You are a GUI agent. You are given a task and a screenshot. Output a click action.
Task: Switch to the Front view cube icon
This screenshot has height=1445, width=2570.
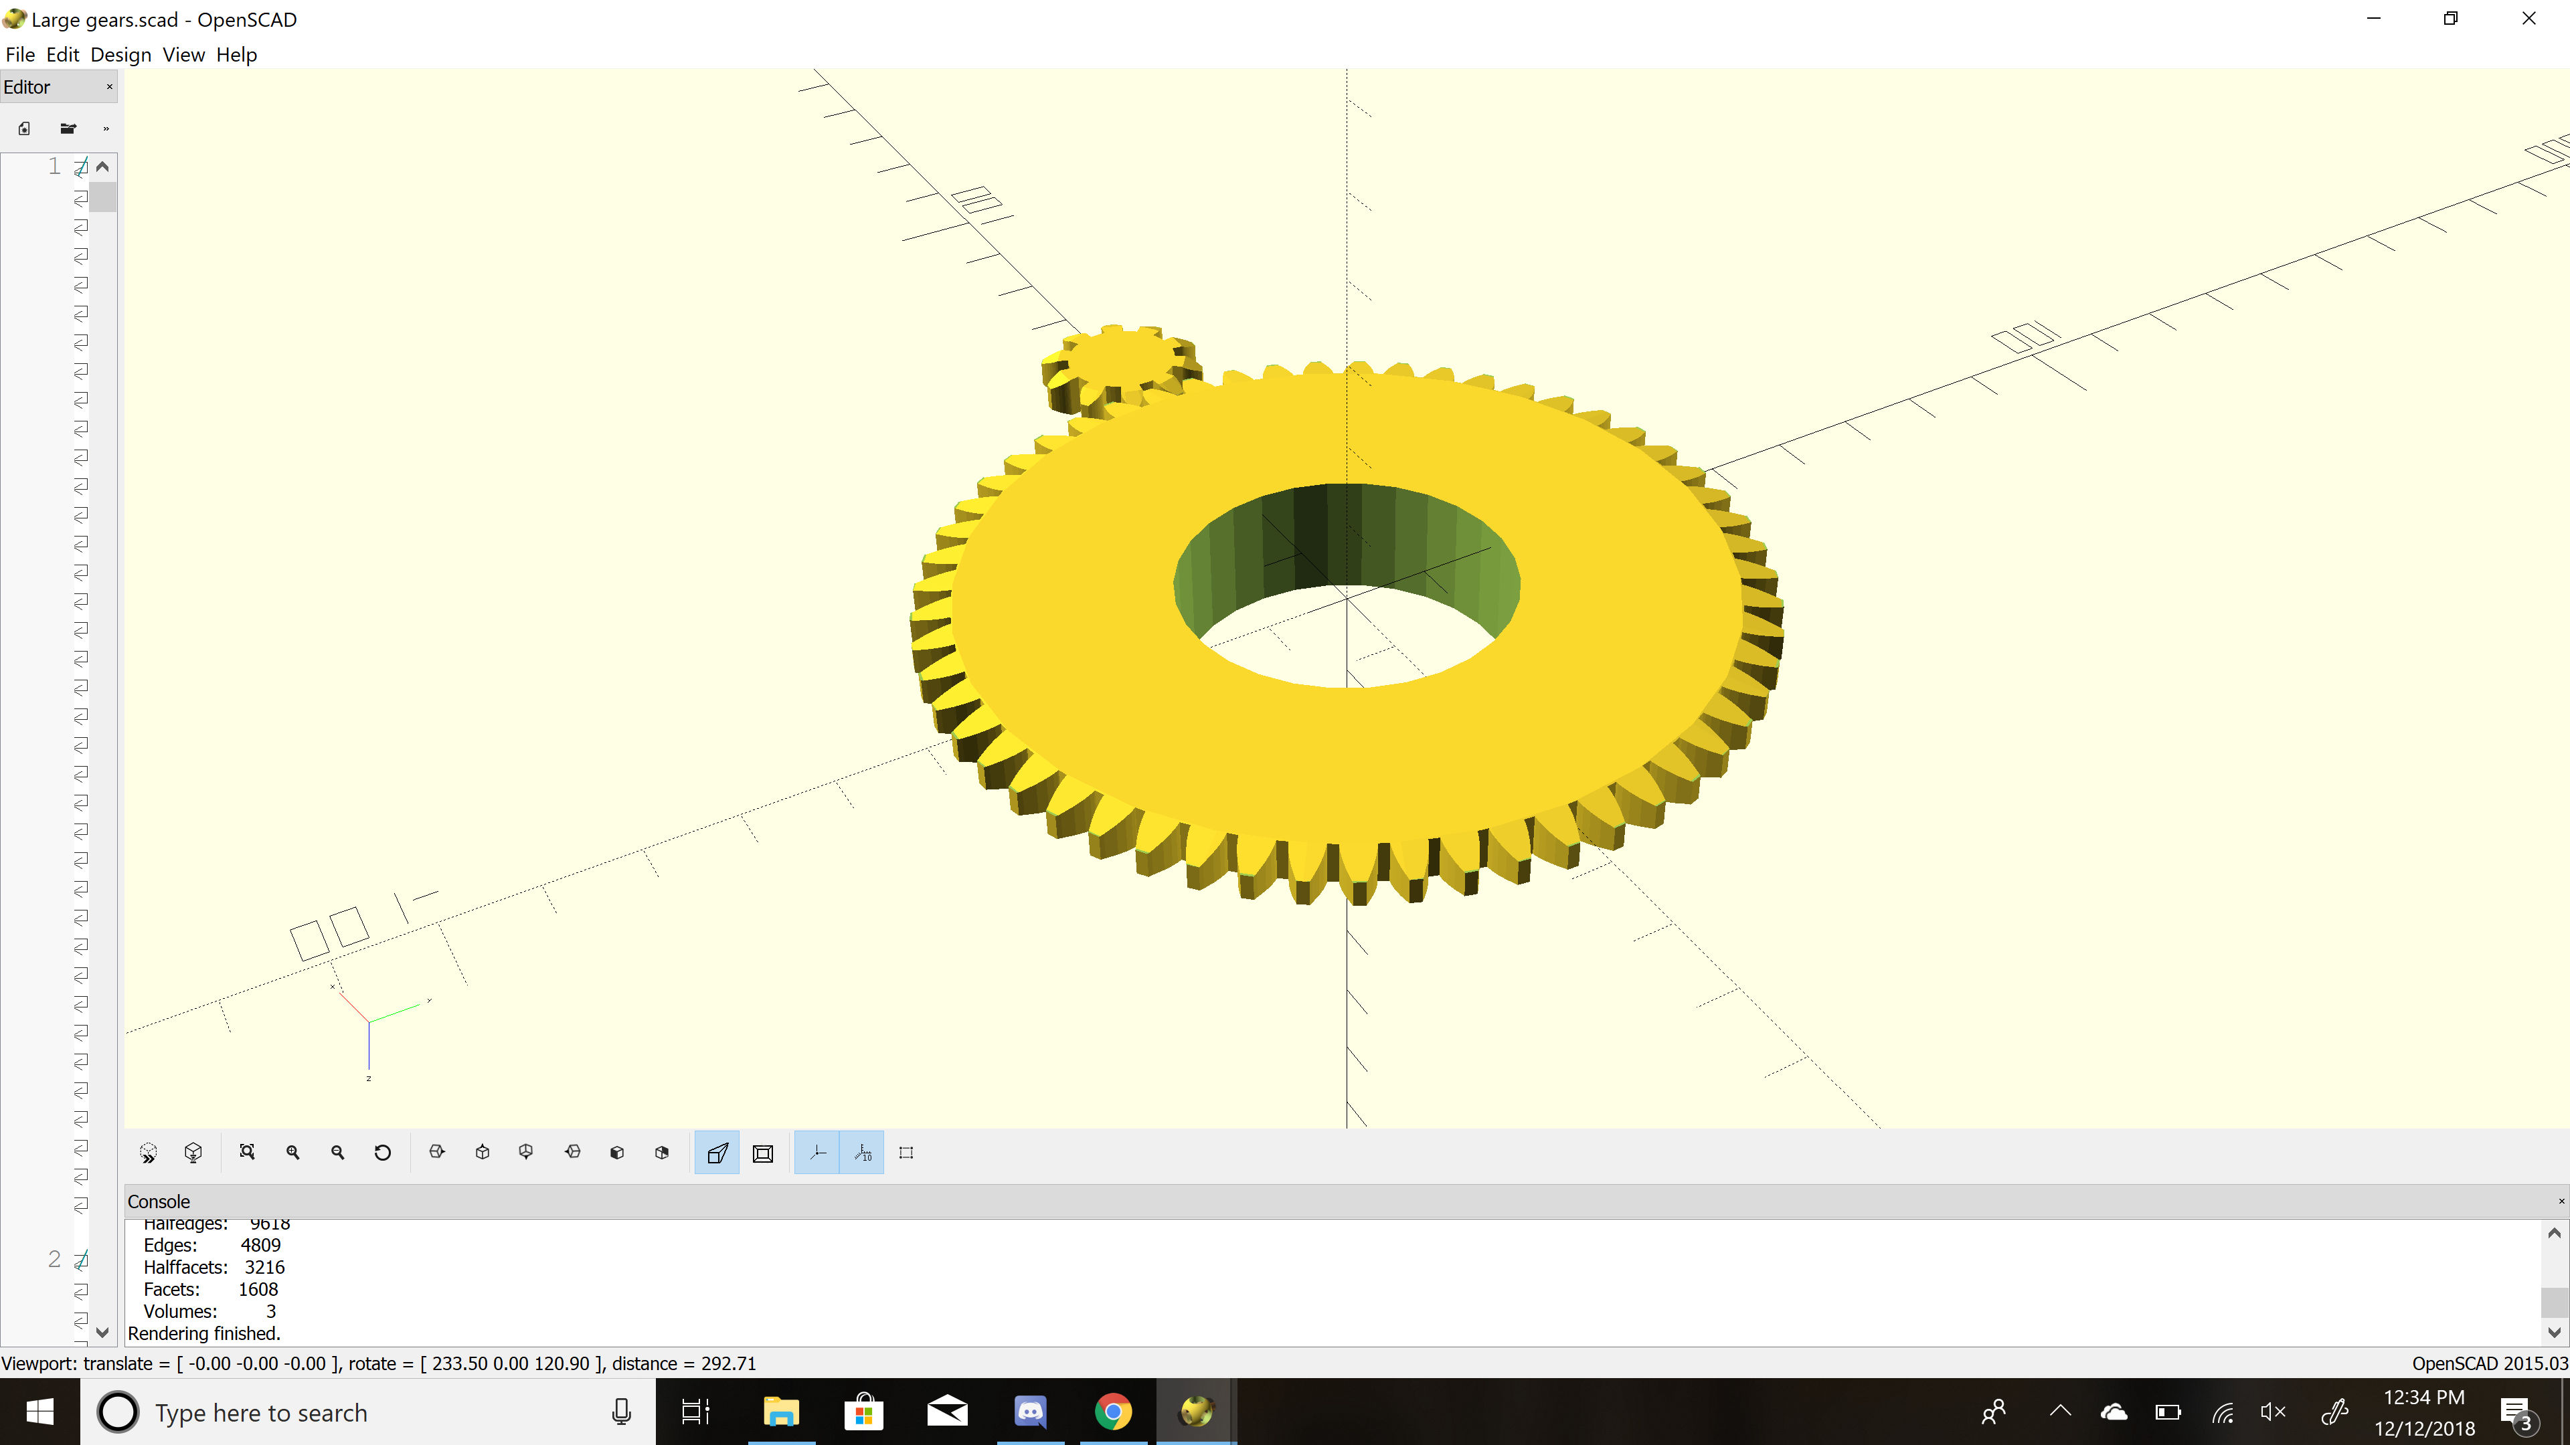pyautogui.click(x=616, y=1153)
